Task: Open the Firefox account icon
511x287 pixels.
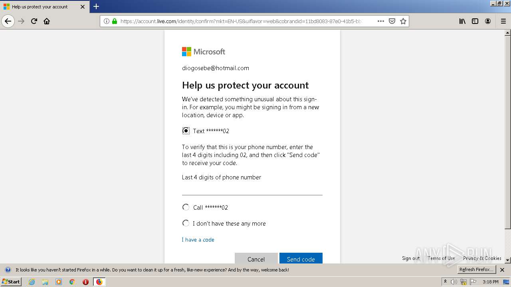Action: click(x=488, y=21)
